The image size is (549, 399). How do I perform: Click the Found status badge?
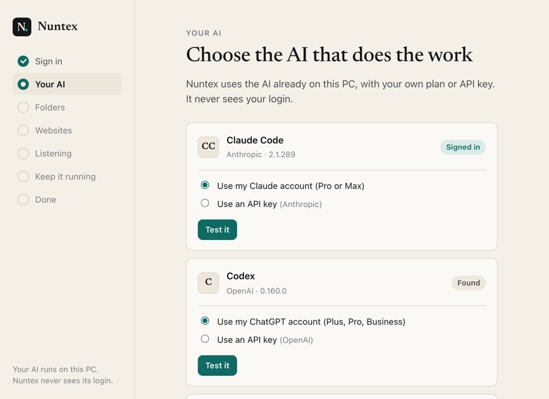point(469,283)
